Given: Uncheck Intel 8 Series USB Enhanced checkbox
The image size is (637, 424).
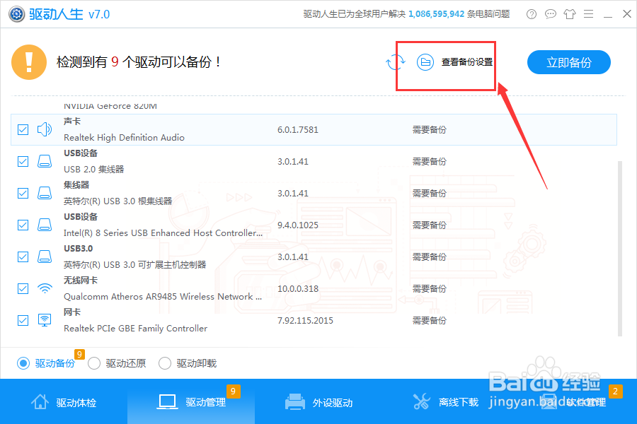Looking at the screenshot, I should click(x=23, y=225).
